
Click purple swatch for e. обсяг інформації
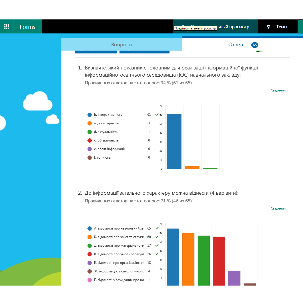pyautogui.click(x=89, y=149)
